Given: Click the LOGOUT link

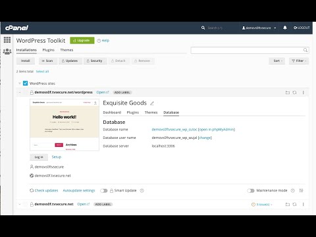Looking at the screenshot, I should click(x=302, y=28).
